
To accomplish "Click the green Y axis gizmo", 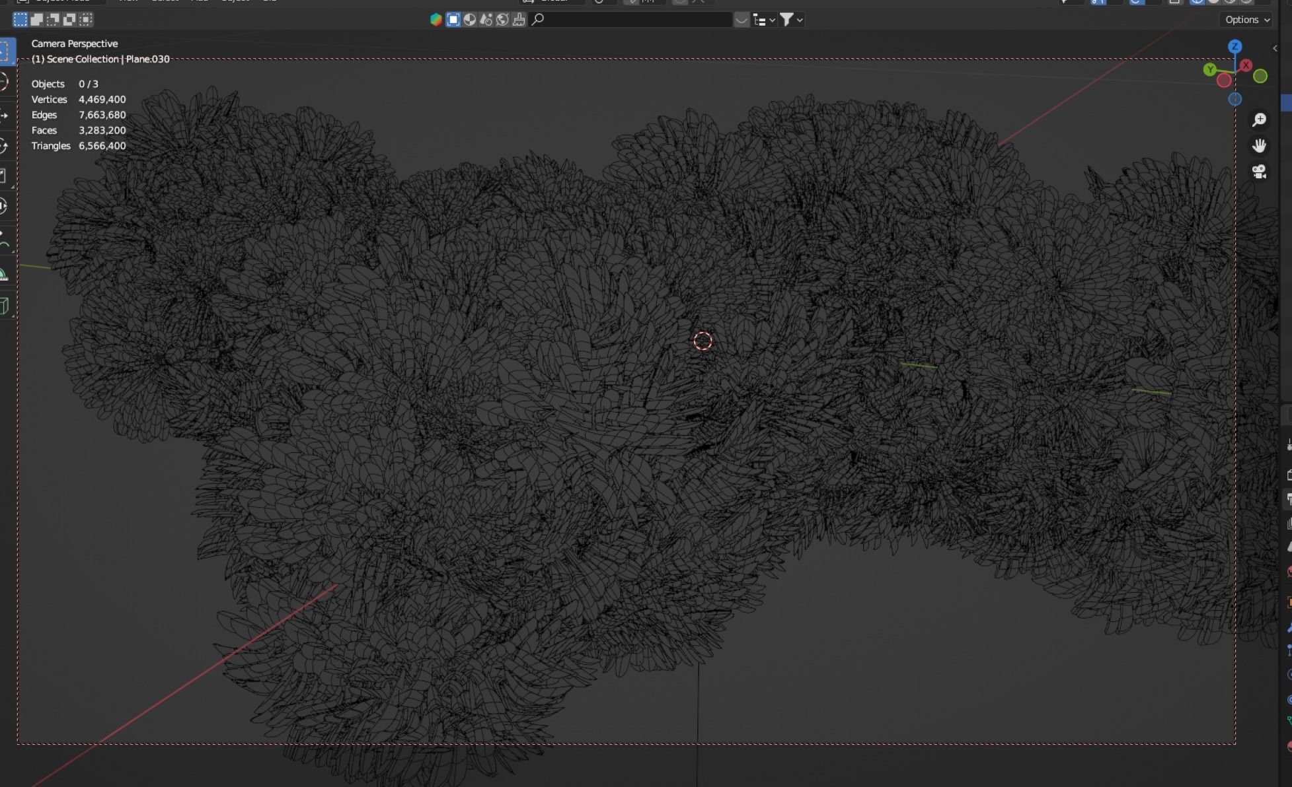I will tap(1209, 69).
